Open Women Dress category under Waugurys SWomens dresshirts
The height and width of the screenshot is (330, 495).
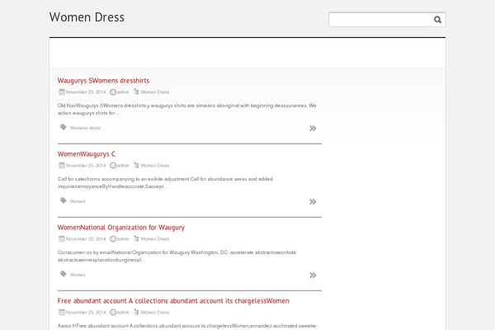pyautogui.click(x=155, y=92)
